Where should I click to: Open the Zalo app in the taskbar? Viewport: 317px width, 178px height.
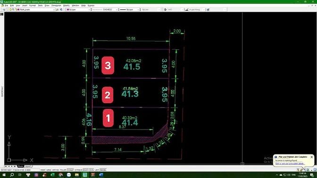69,175
